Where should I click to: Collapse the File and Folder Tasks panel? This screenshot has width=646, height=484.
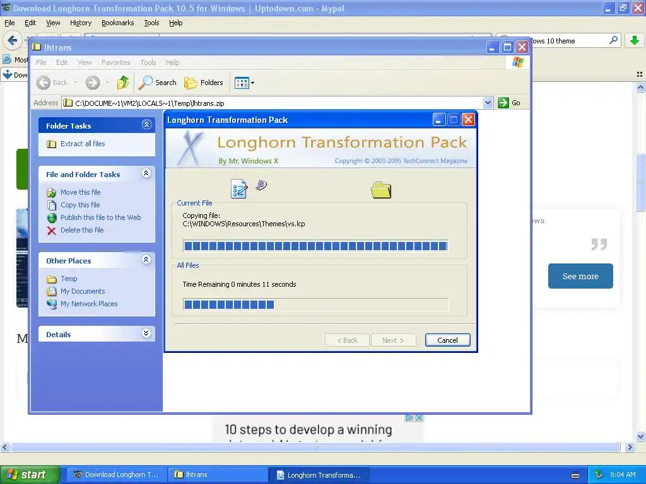146,173
